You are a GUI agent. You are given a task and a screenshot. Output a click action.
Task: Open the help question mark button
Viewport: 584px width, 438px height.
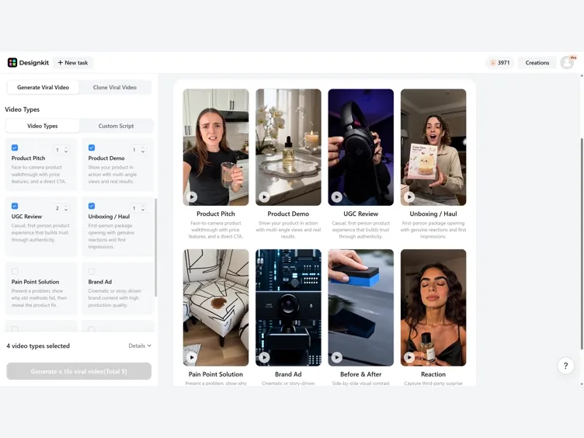[565, 366]
